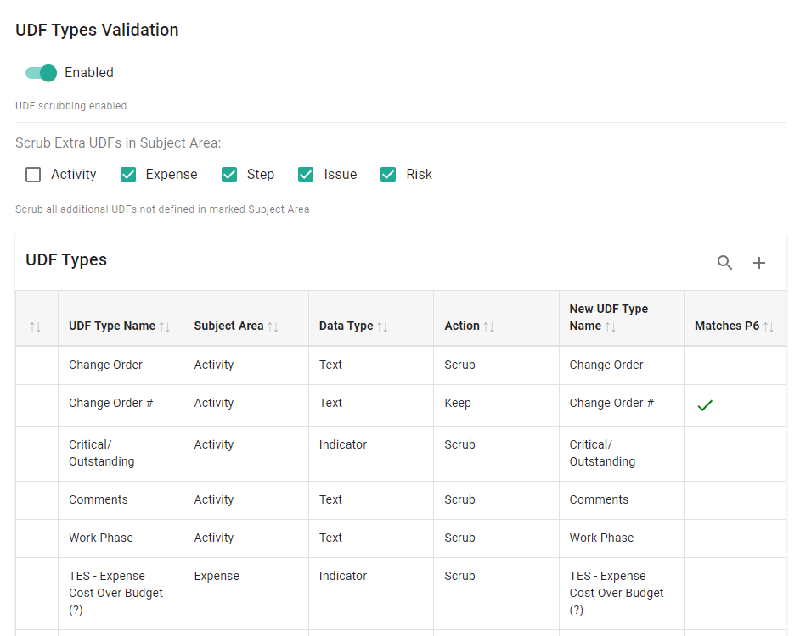Sort by Subject Area column arrows
800x636 pixels.
(273, 326)
